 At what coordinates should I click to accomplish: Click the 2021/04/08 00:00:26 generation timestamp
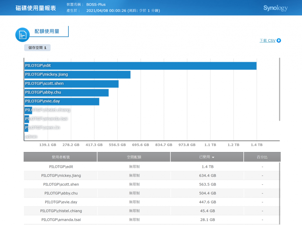[x=106, y=11]
